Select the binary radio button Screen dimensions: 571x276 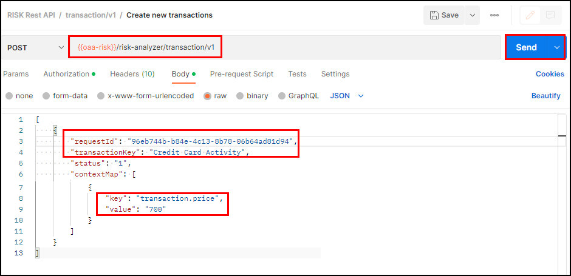click(239, 96)
